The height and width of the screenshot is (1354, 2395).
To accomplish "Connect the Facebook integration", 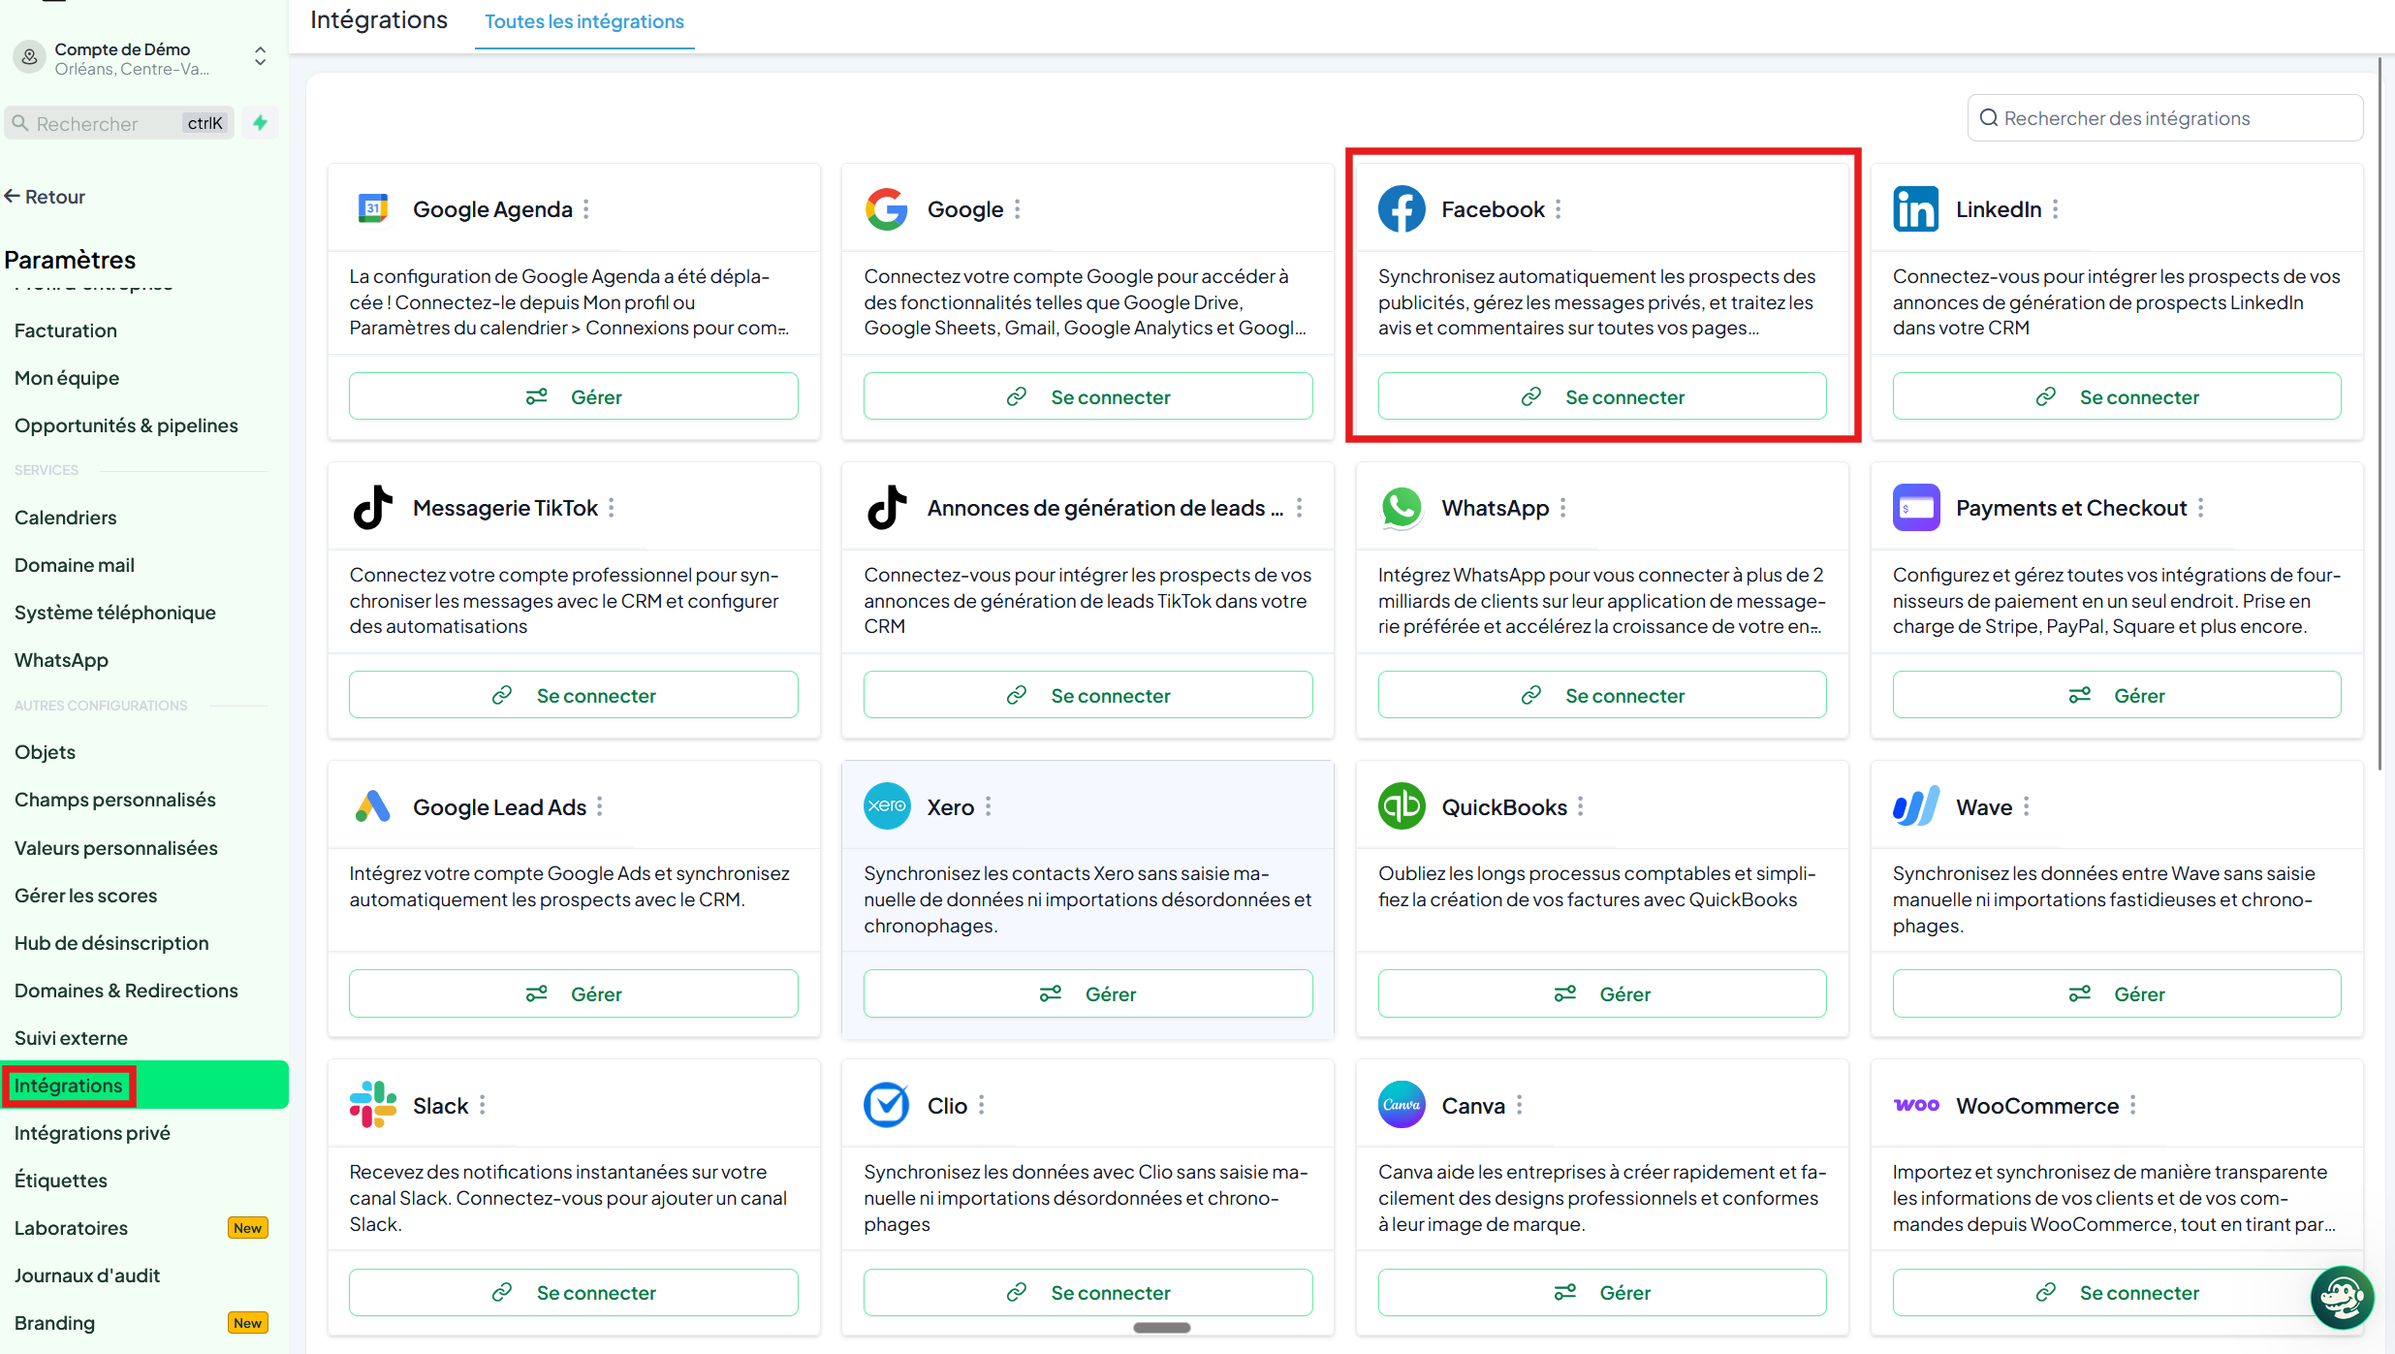I will 1602,396.
